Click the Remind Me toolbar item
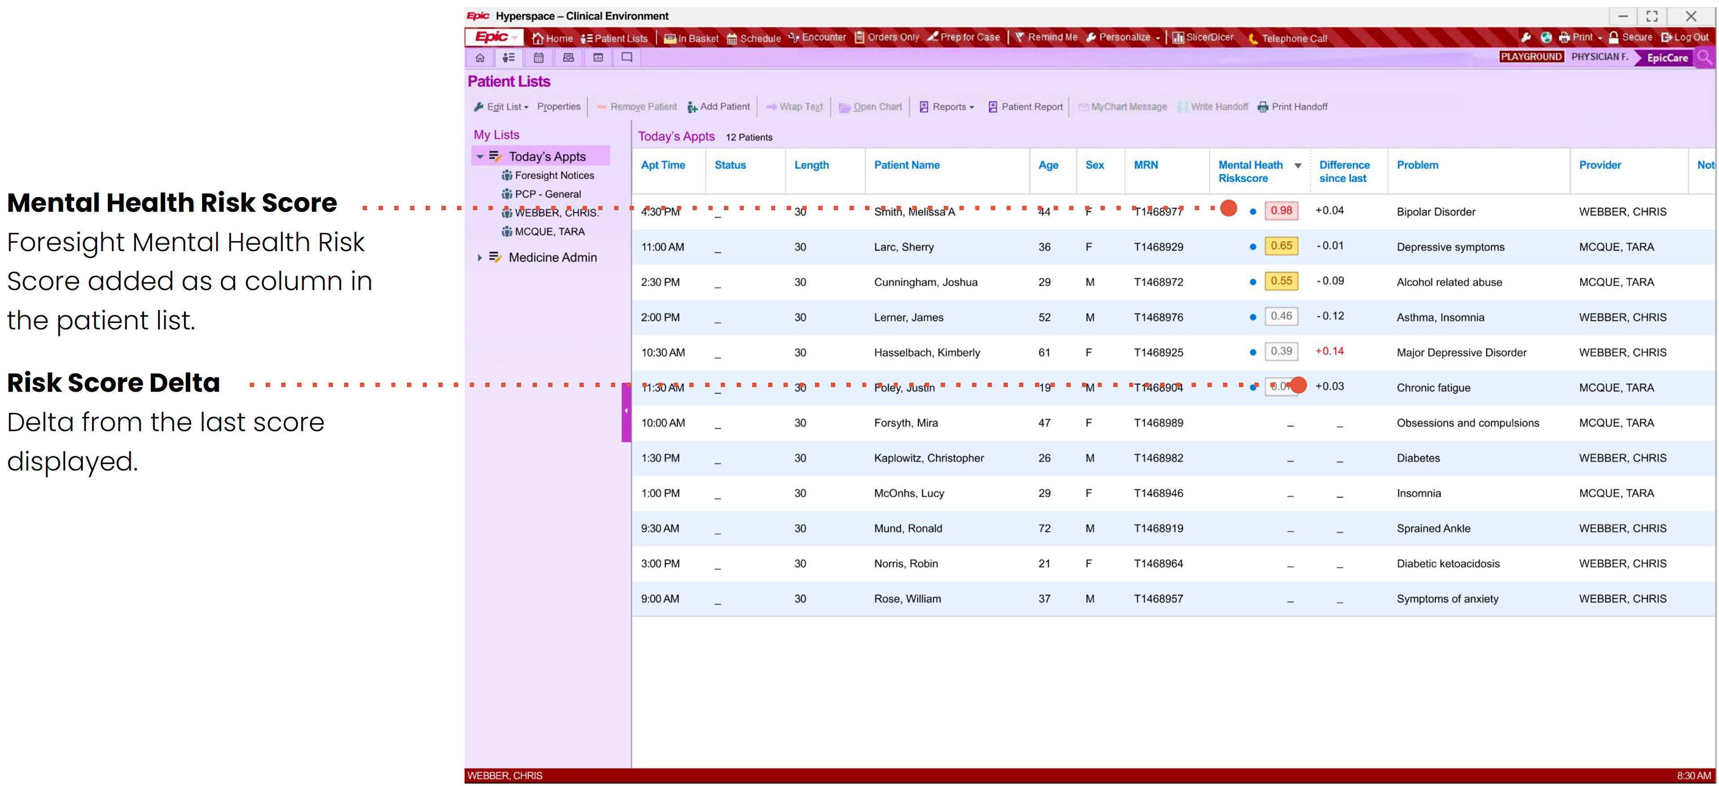1719x786 pixels. pyautogui.click(x=1046, y=37)
